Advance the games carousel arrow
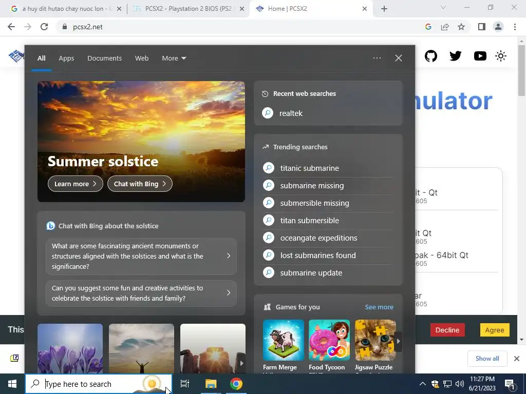 (398, 341)
